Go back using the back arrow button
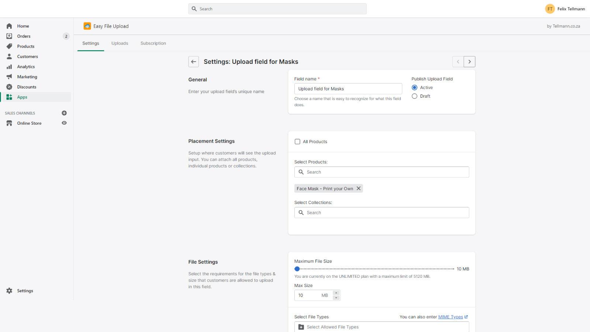590x332 pixels. [194, 62]
